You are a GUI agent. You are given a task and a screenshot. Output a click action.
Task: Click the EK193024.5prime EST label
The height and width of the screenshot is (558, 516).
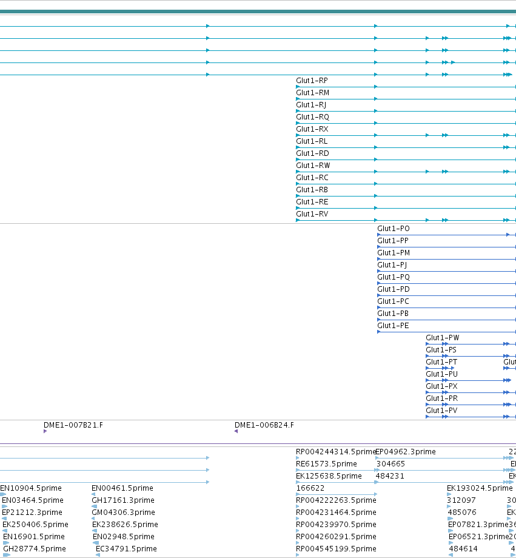(x=480, y=488)
